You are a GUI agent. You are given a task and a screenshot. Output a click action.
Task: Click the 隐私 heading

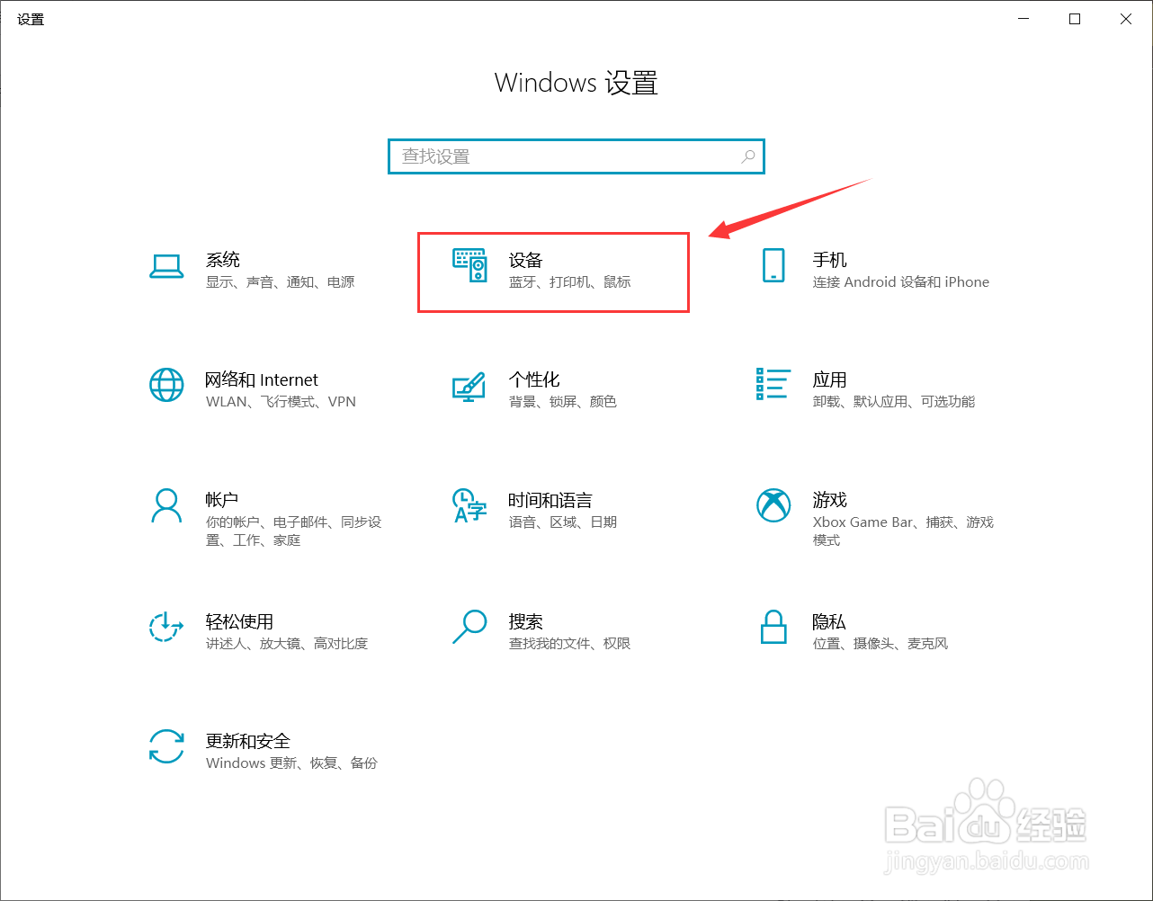tap(829, 621)
